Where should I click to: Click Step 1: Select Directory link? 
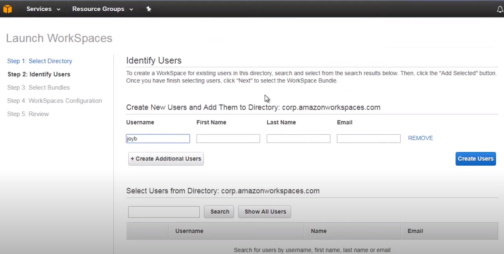pos(40,61)
